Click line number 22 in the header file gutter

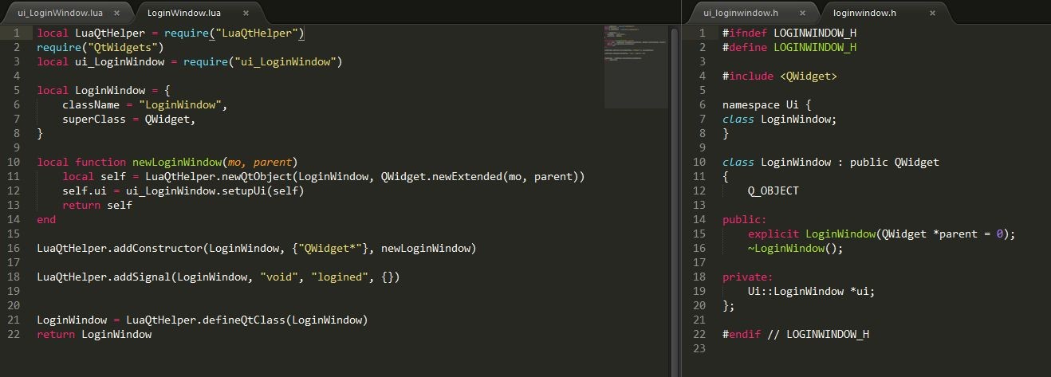click(x=699, y=335)
